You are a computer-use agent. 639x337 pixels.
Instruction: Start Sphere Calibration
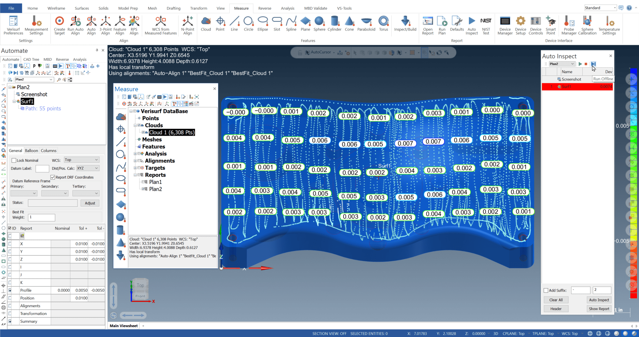click(587, 25)
